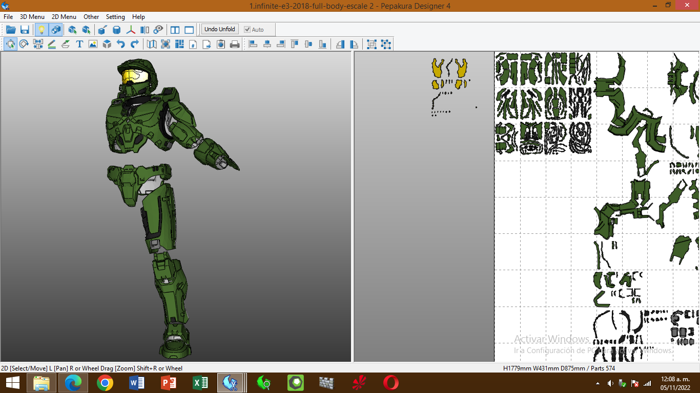Activate the Select/Move parts tool
700x393 pixels.
point(10,45)
